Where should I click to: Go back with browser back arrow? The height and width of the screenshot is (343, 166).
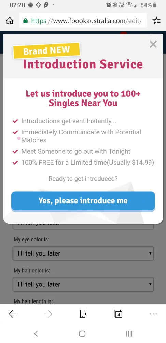pyautogui.click(x=13, y=314)
